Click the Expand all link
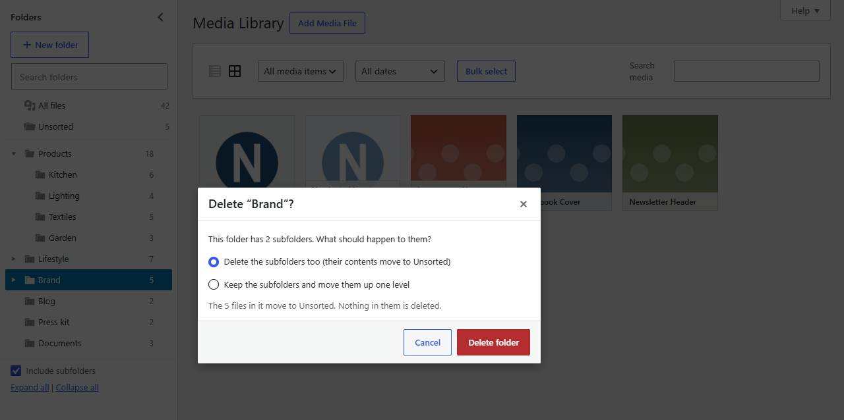The image size is (844, 420). tap(30, 387)
